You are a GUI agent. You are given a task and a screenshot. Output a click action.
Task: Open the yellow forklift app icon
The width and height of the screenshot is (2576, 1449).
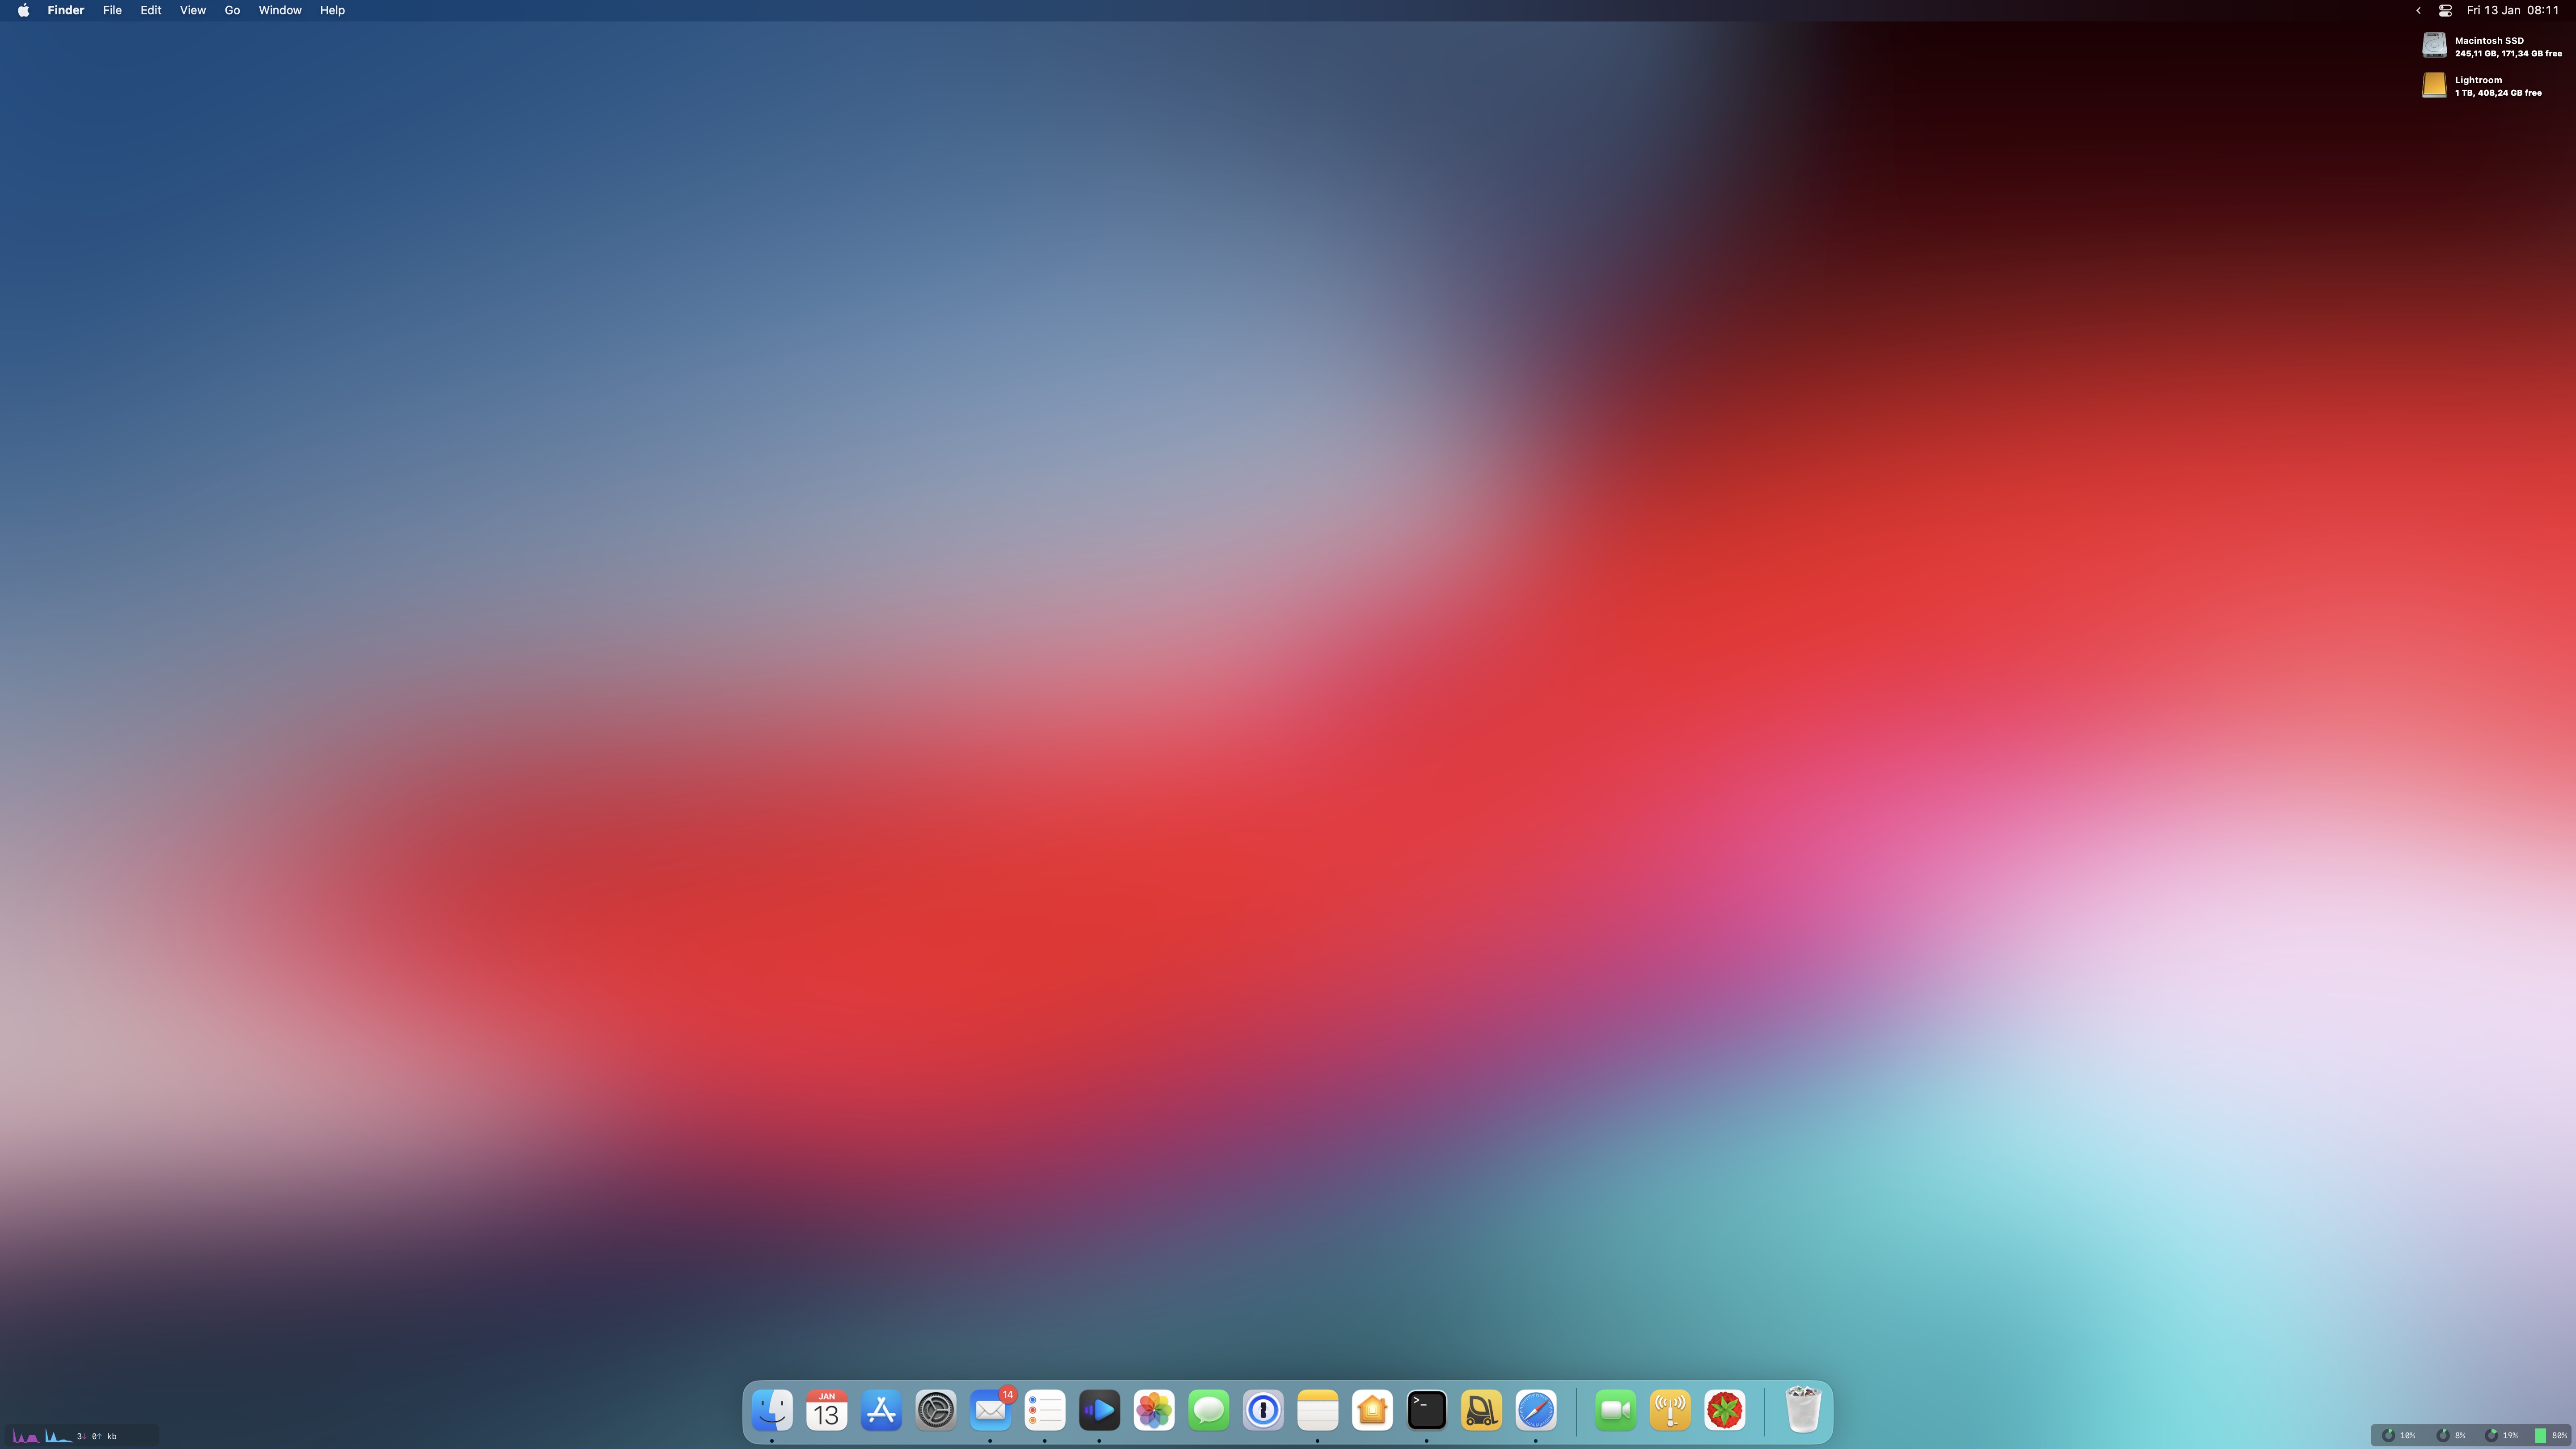point(1481,1410)
